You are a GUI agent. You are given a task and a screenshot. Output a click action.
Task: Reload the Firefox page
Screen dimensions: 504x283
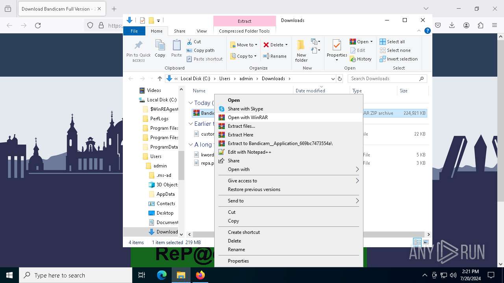click(x=38, y=25)
